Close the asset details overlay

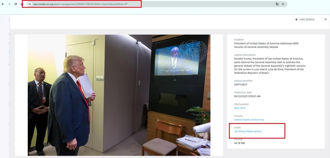click(x=325, y=19)
